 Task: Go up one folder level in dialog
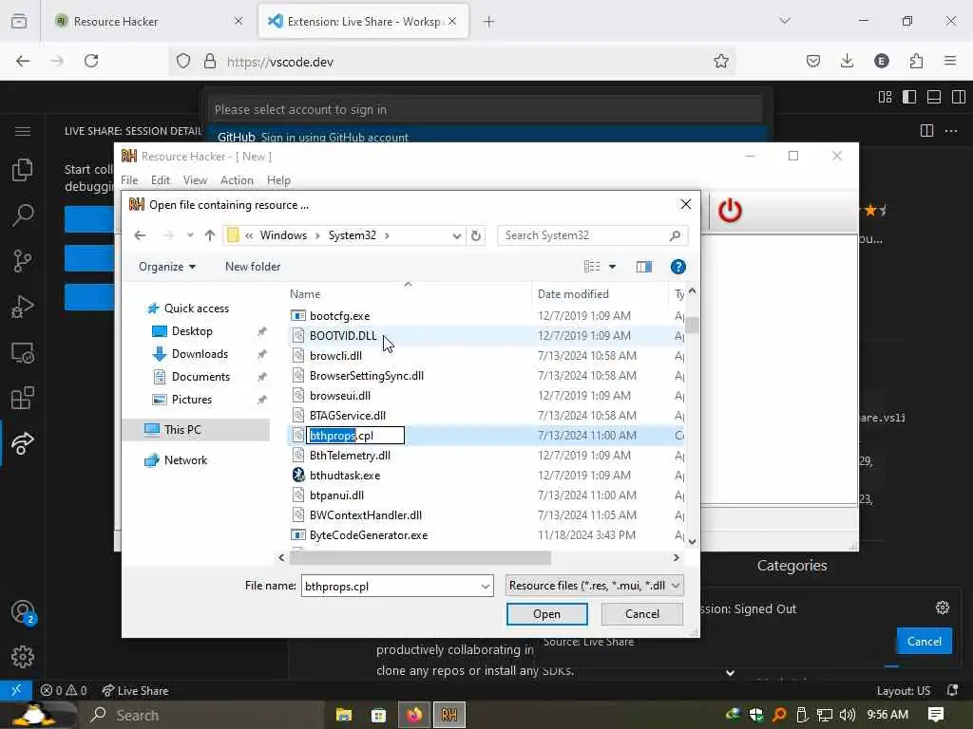click(x=210, y=235)
